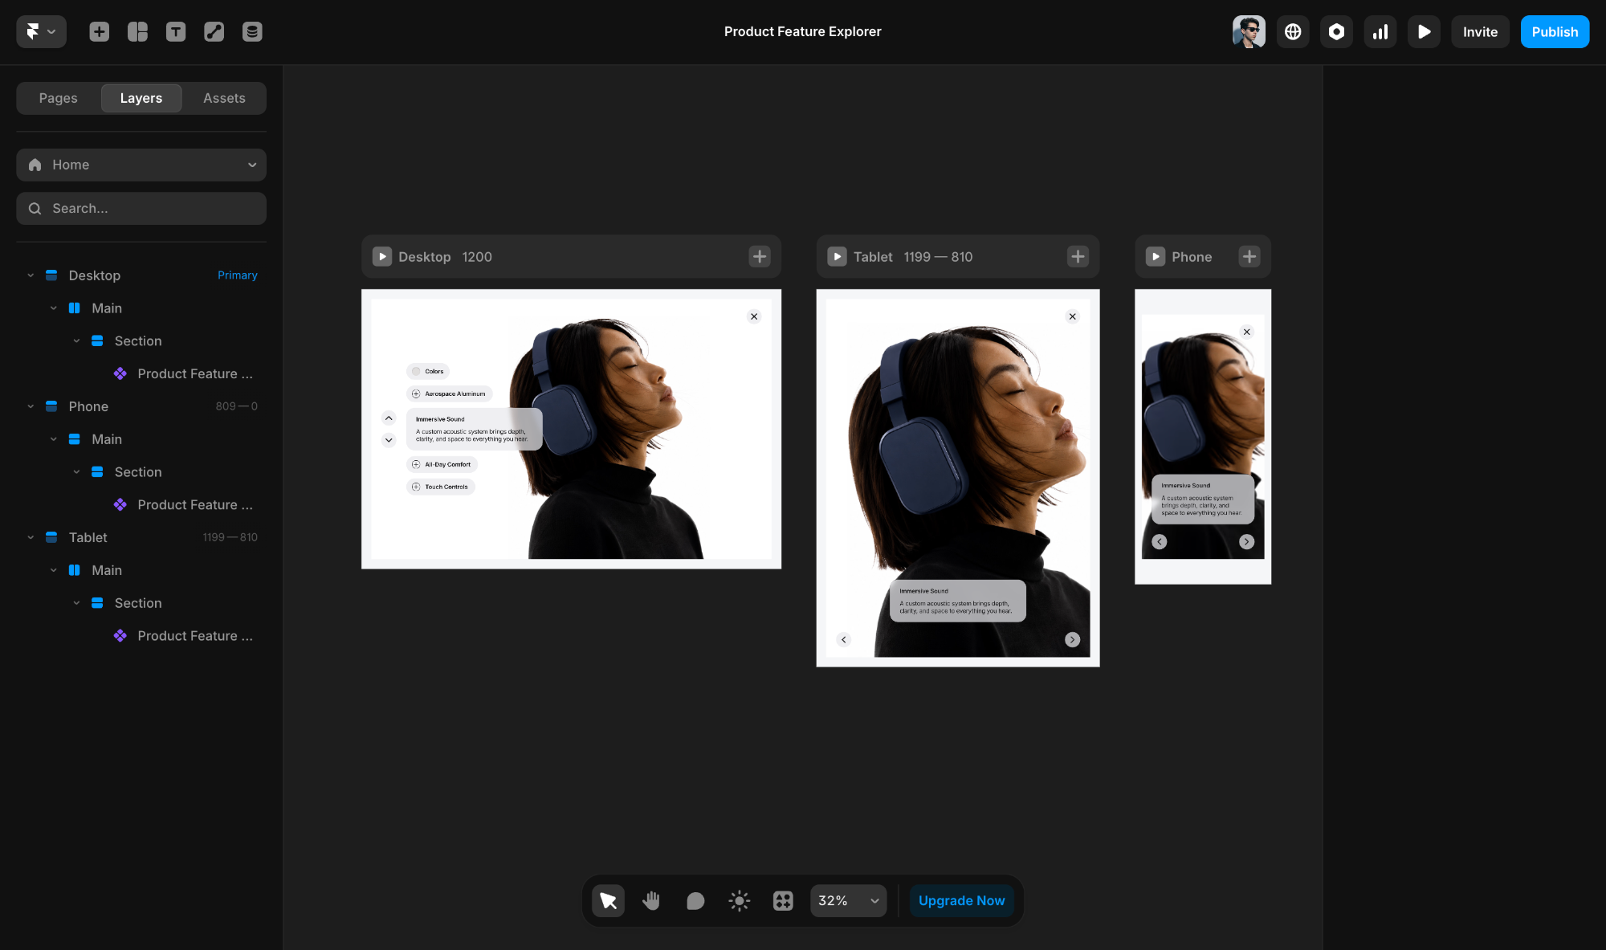Play the Desktop breakpoint preview
Viewport: 1606px width, 950px height.
[382, 257]
